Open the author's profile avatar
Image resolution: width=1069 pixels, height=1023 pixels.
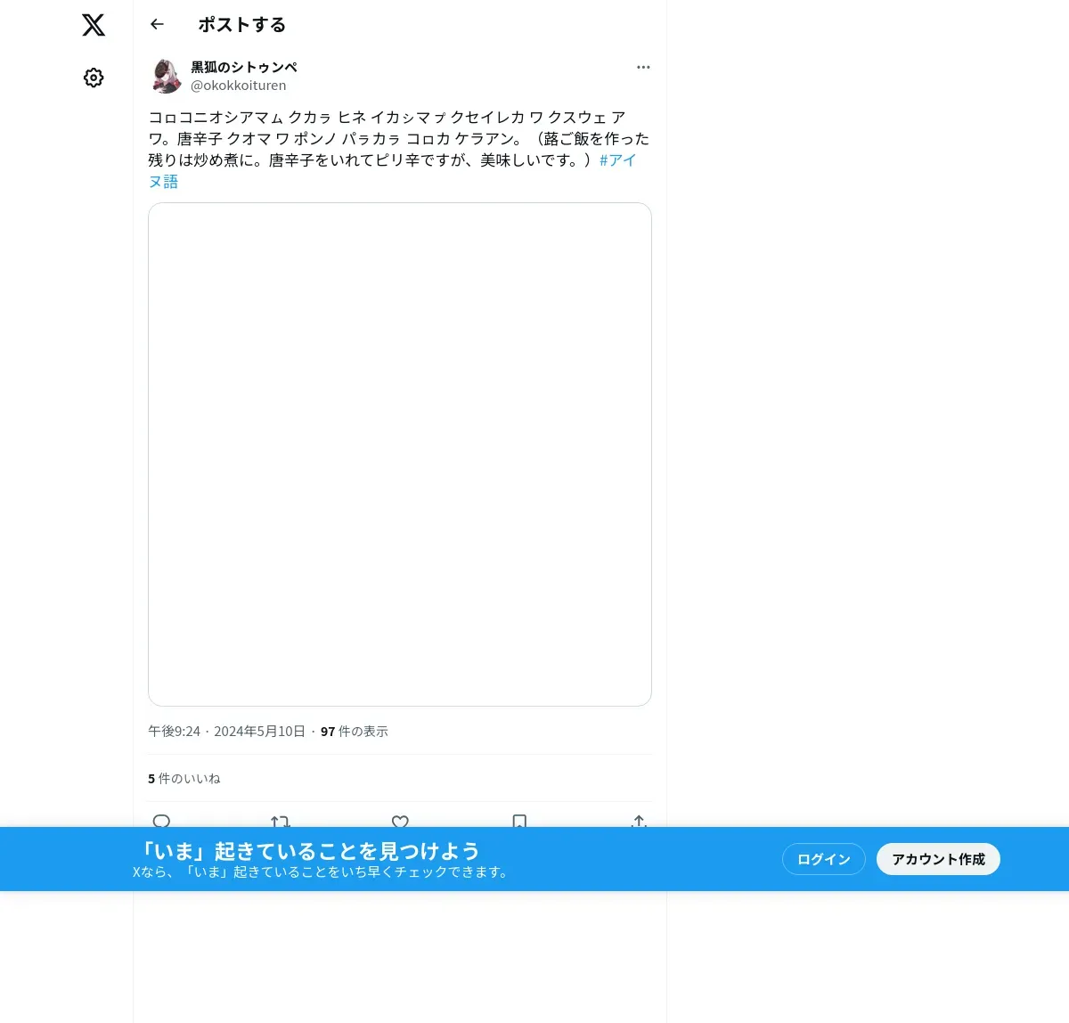pos(166,77)
